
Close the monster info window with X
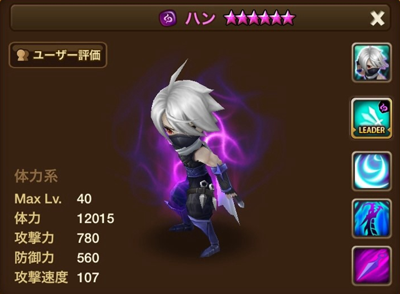pos(377,18)
